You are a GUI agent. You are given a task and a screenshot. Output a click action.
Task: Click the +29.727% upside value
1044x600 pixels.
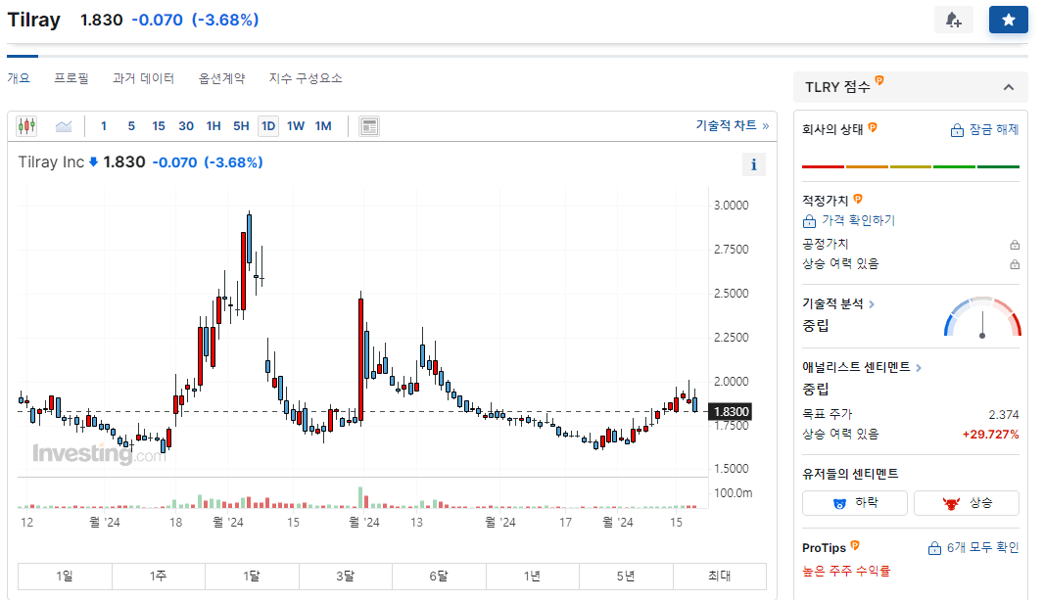(991, 435)
